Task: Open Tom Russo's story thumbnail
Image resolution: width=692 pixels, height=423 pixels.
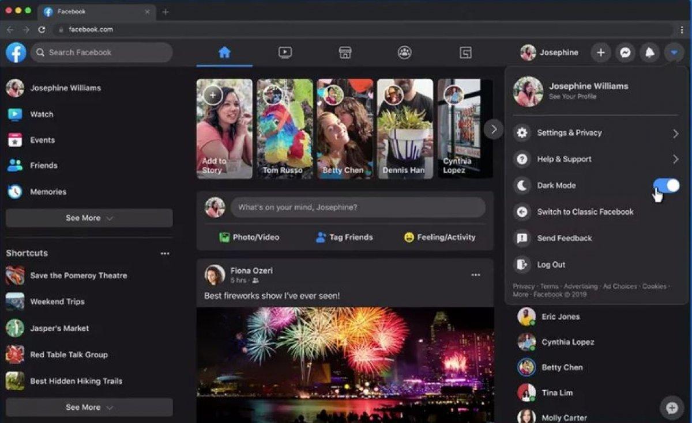Action: coord(285,128)
